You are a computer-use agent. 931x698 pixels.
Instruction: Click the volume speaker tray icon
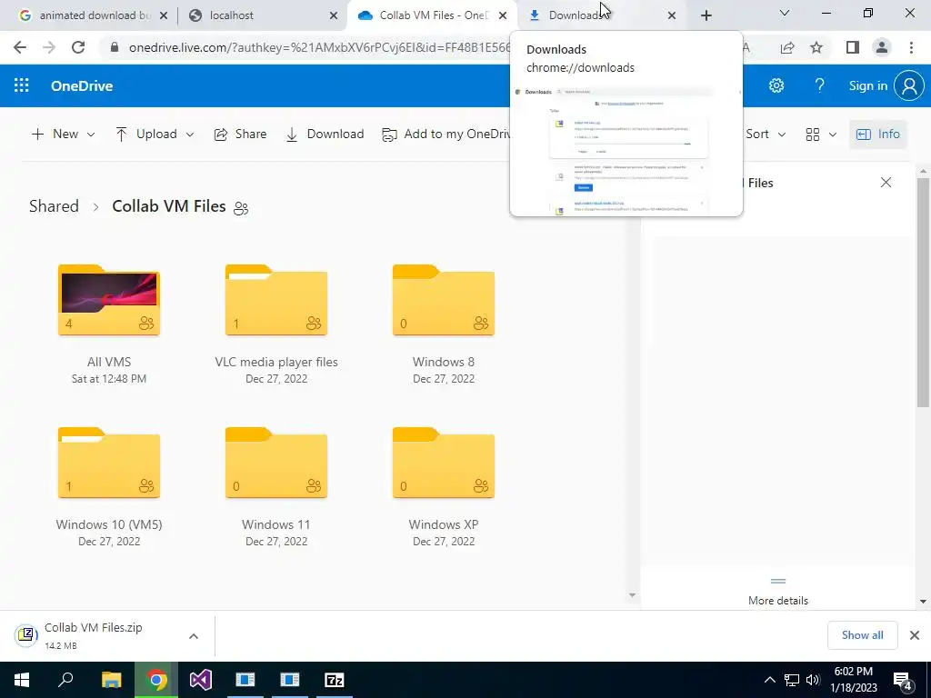pyautogui.click(x=813, y=680)
